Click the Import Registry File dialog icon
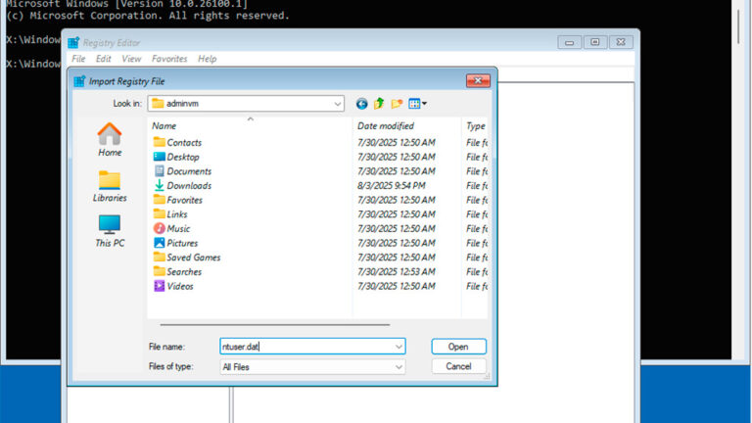This screenshot has height=423, width=752. [x=79, y=81]
